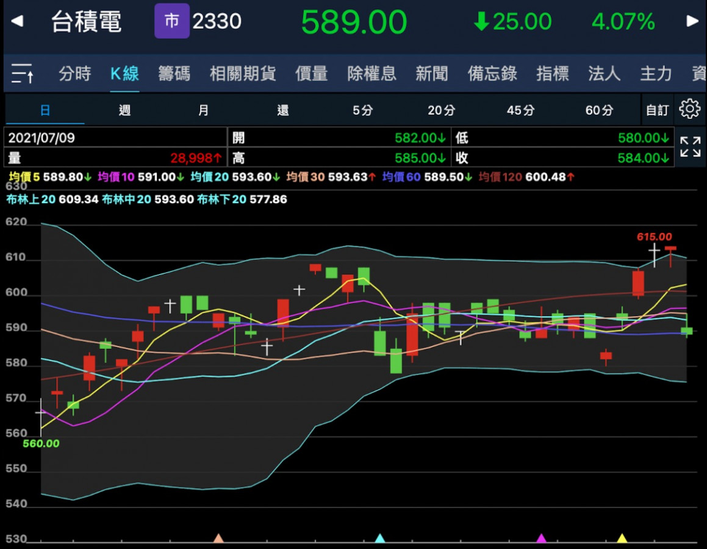Select the yellow triangle marker on the time axis
Screen dimensions: 707x549
[x=622, y=538]
